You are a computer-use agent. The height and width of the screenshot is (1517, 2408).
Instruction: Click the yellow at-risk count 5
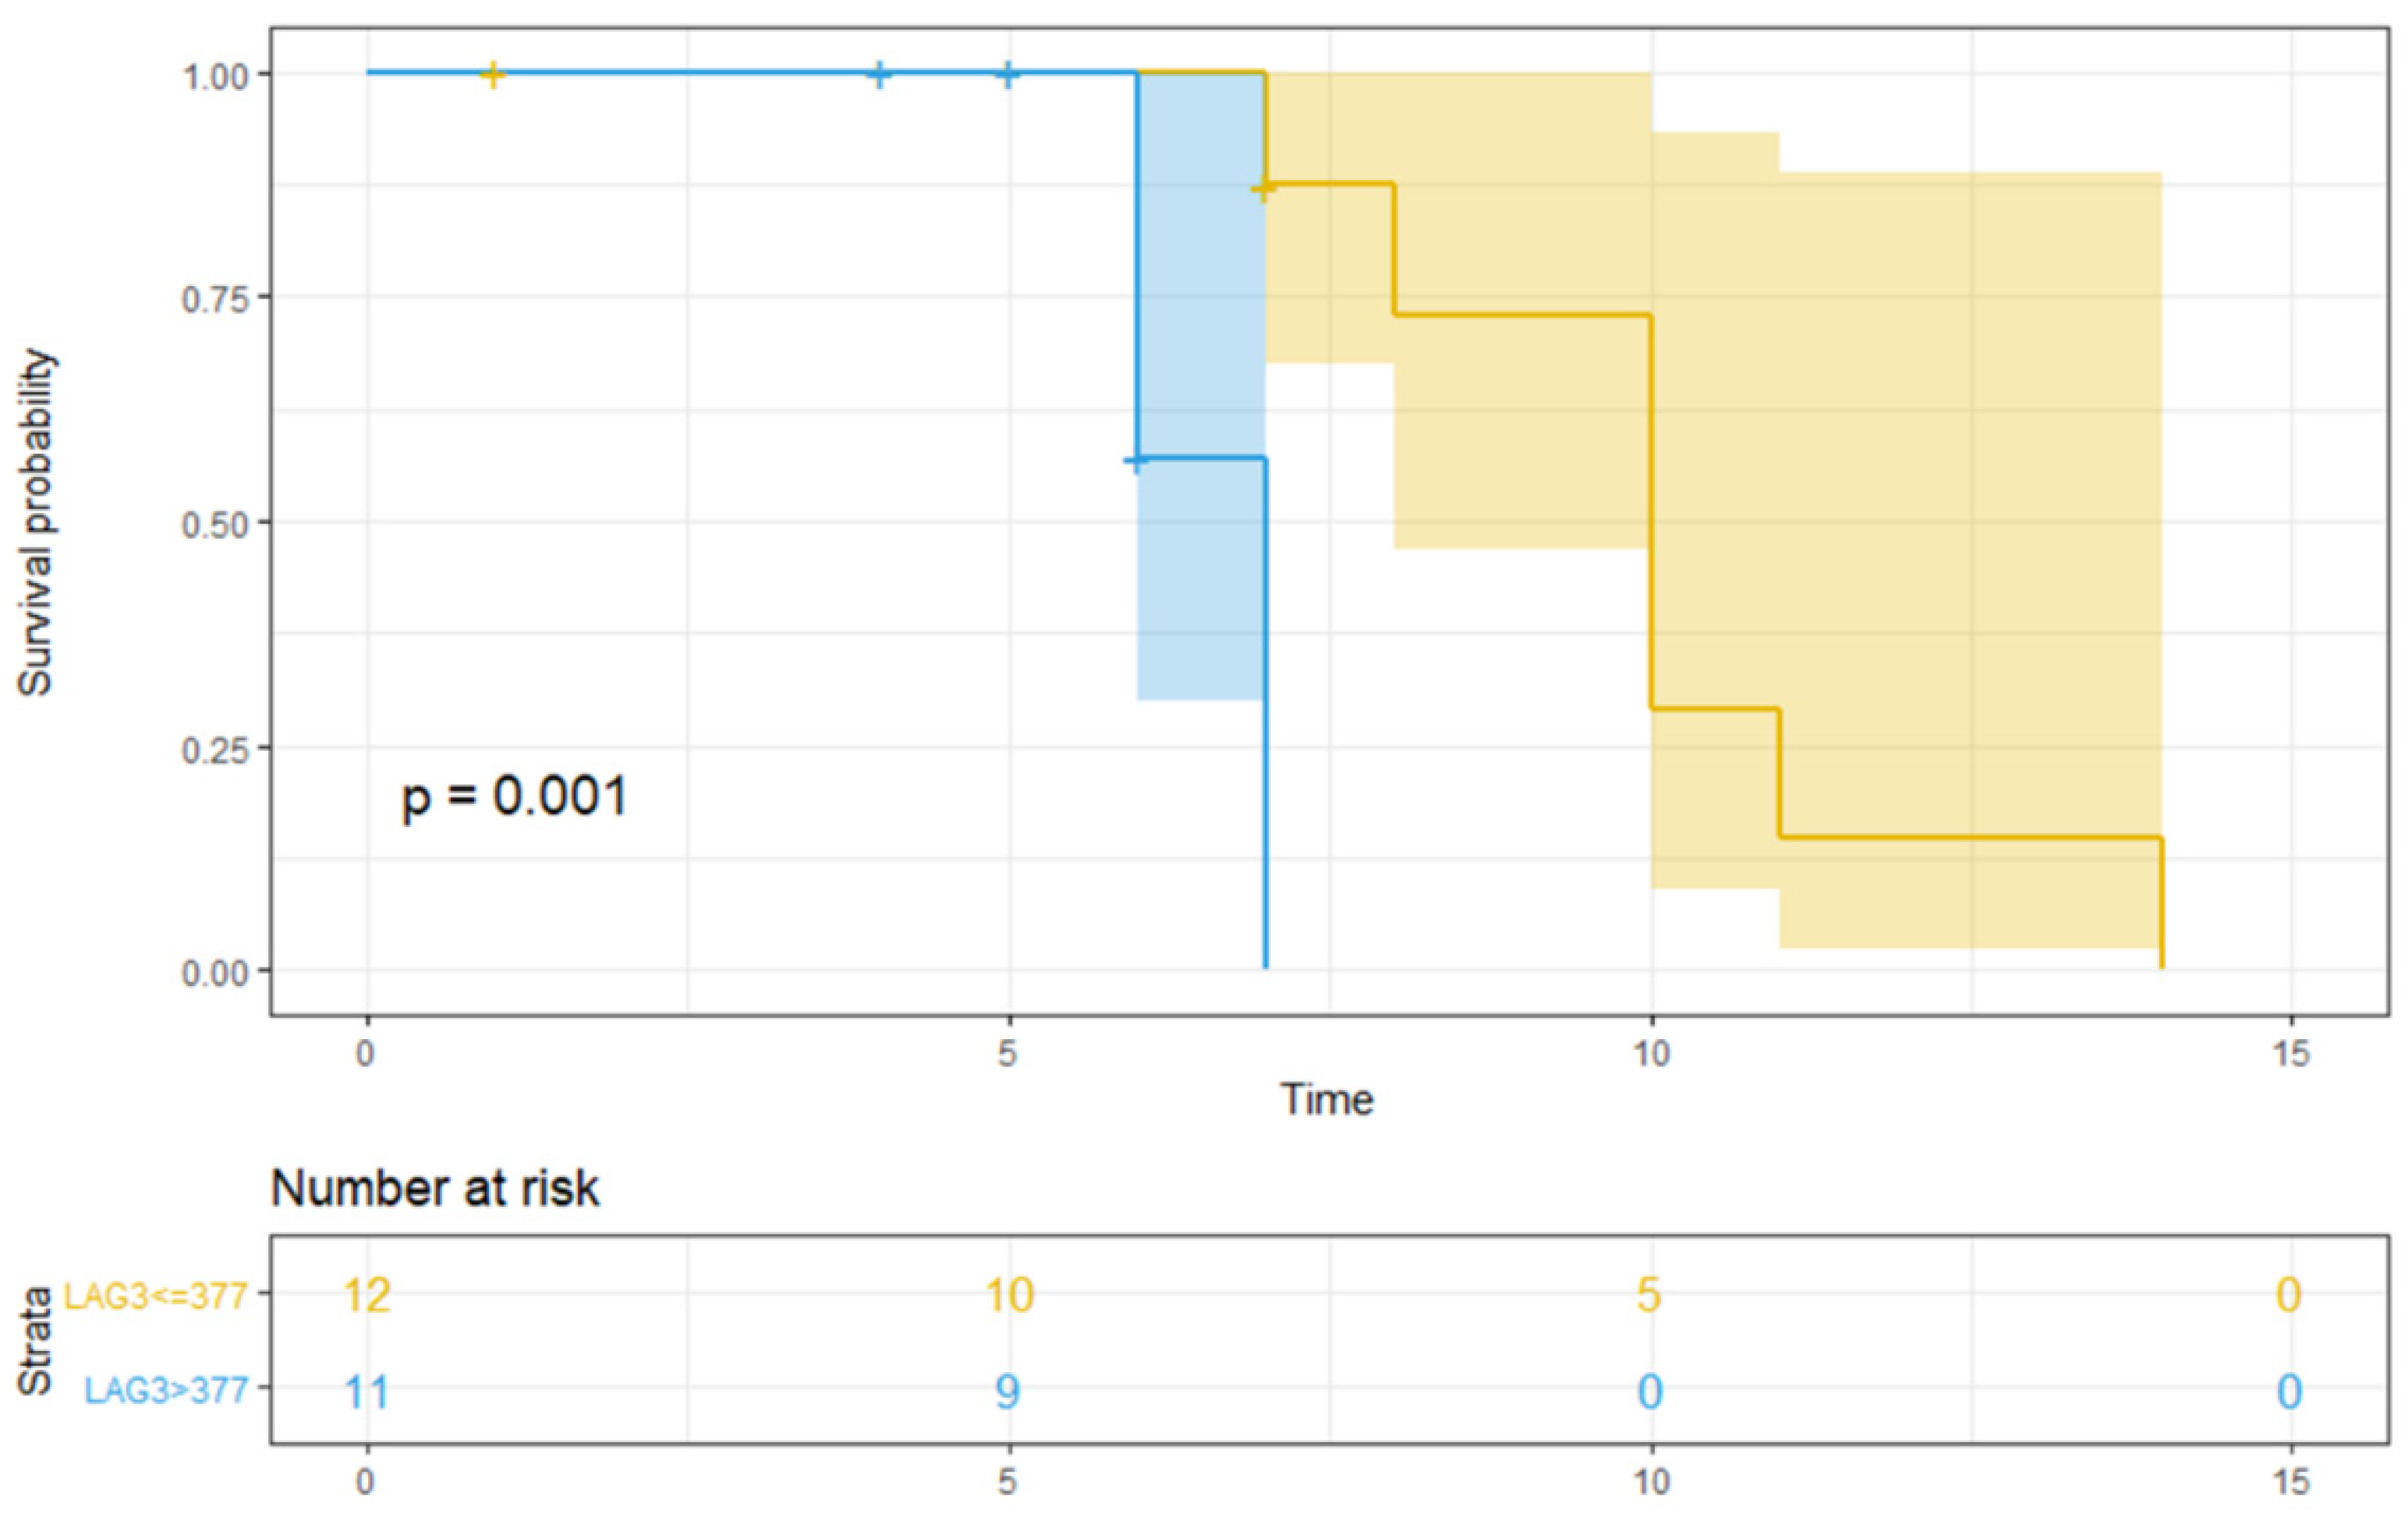(x=1649, y=1295)
